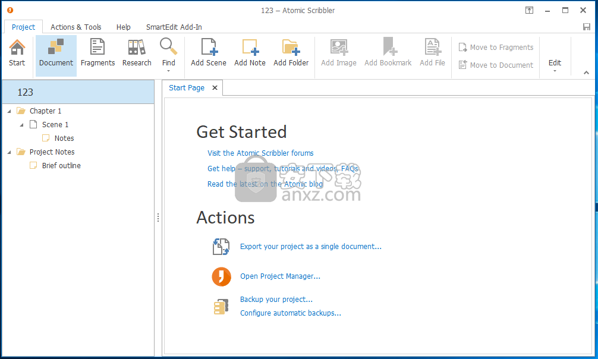Click the Brief outline note icon
Image resolution: width=598 pixels, height=359 pixels.
coord(33,166)
